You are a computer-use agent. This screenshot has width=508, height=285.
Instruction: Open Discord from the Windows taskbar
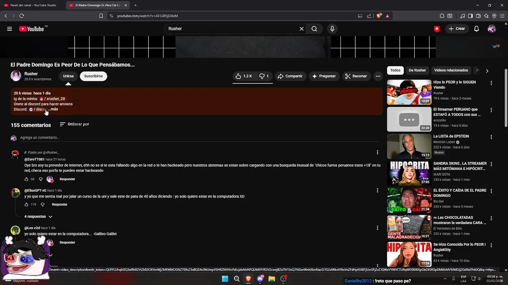coord(260,279)
